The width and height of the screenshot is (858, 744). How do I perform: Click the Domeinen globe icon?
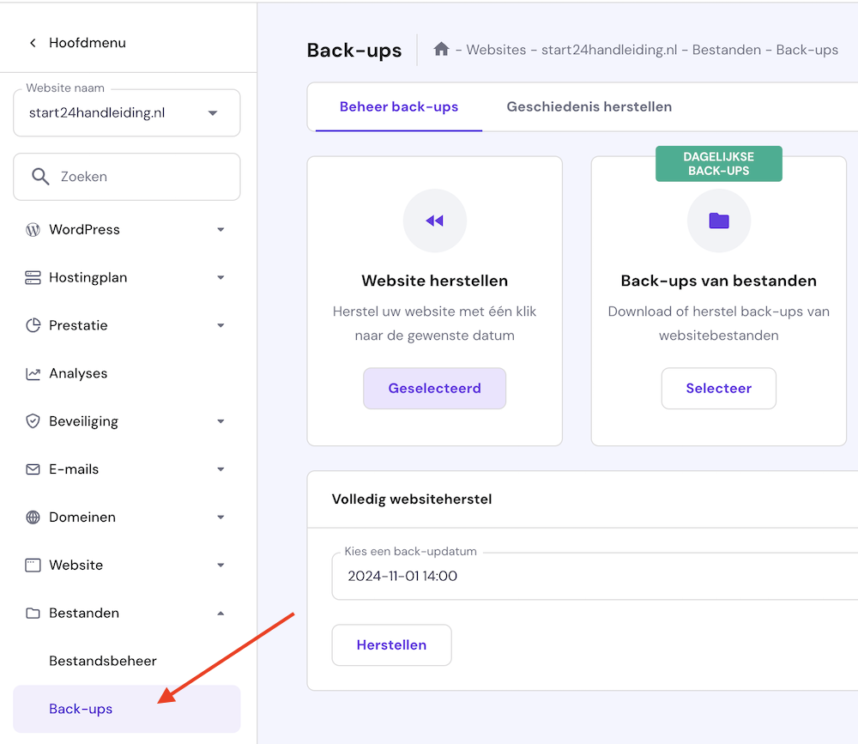pos(33,517)
